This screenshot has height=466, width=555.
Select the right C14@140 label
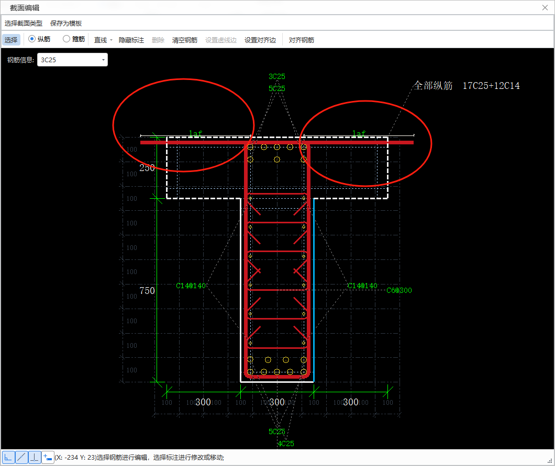[x=362, y=286]
